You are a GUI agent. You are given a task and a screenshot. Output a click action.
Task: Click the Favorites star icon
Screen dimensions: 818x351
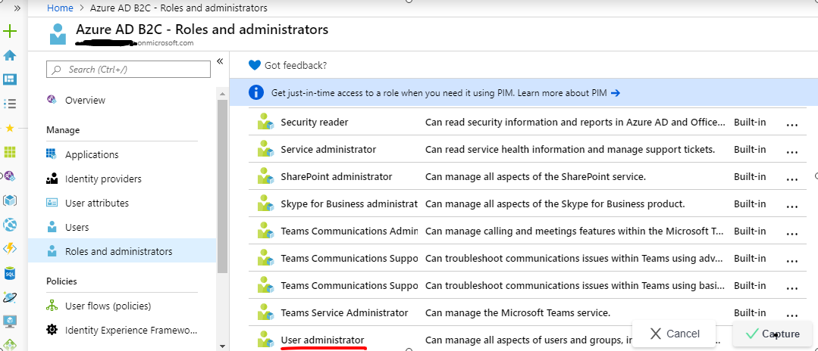pos(10,128)
